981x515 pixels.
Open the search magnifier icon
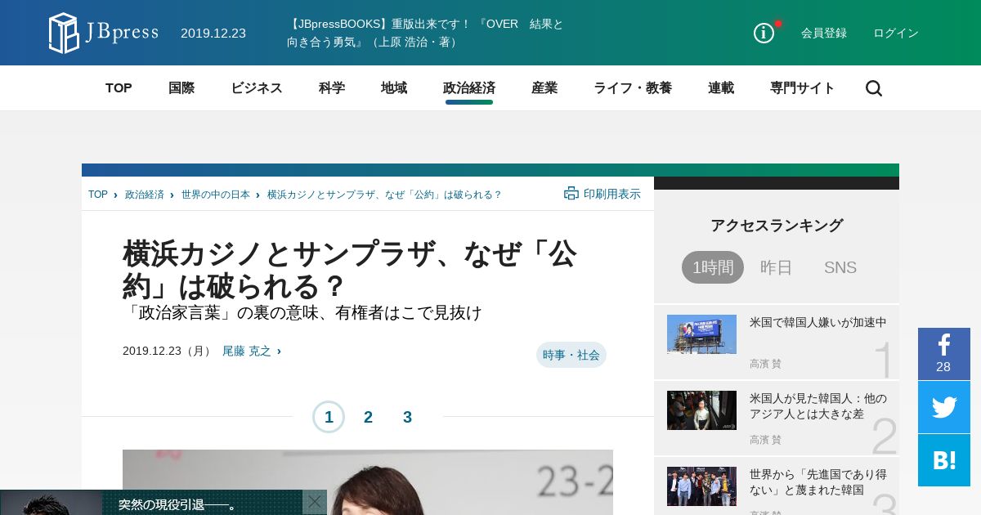coord(874,88)
